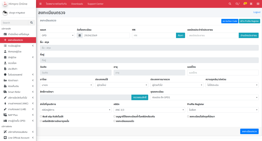Viewport: 262px width, 141px height.
Task: Expand the Smart Refer sidebar menu
Action: tap(18, 92)
